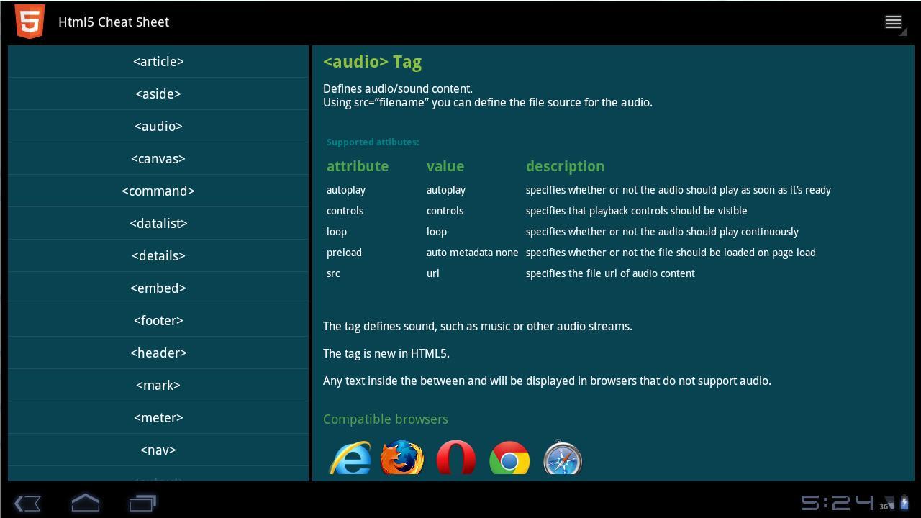Screen dimensions: 921x518
Task: Tap the Android home button
Action: click(x=85, y=503)
